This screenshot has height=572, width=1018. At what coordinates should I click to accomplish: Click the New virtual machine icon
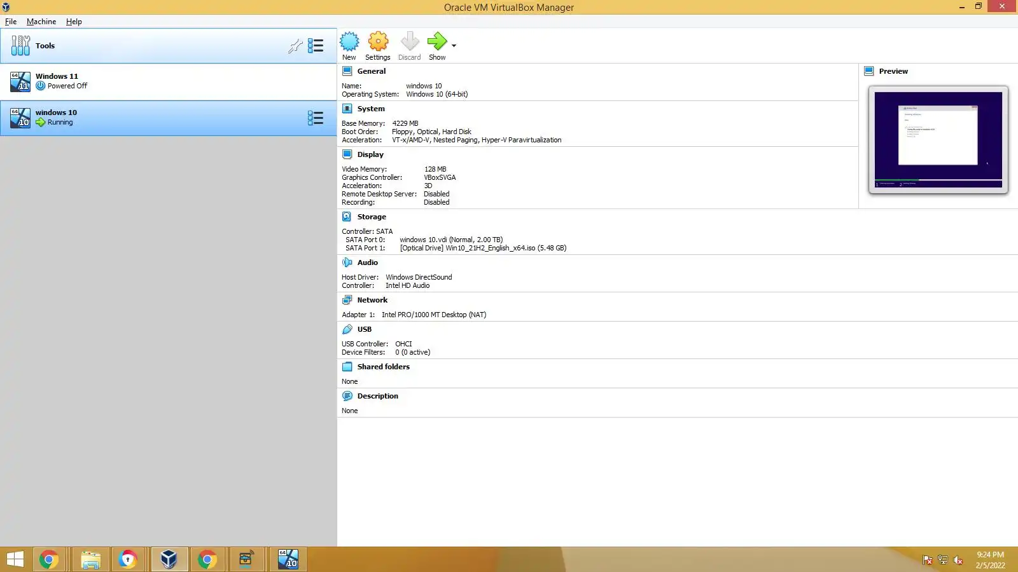(349, 42)
